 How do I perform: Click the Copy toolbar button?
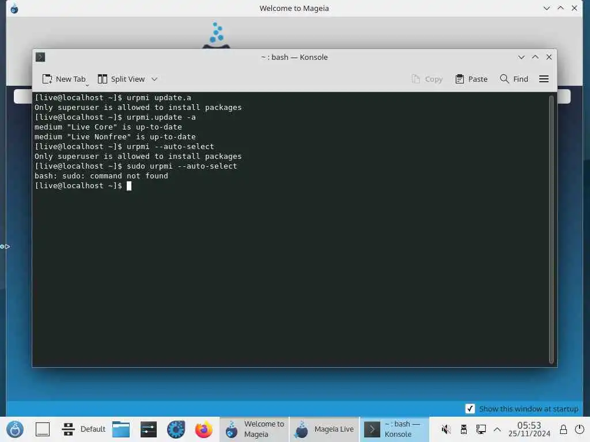[427, 79]
